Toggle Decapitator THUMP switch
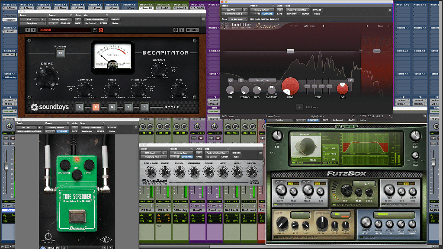The width and height of the screenshot is (443, 249). click(x=71, y=90)
